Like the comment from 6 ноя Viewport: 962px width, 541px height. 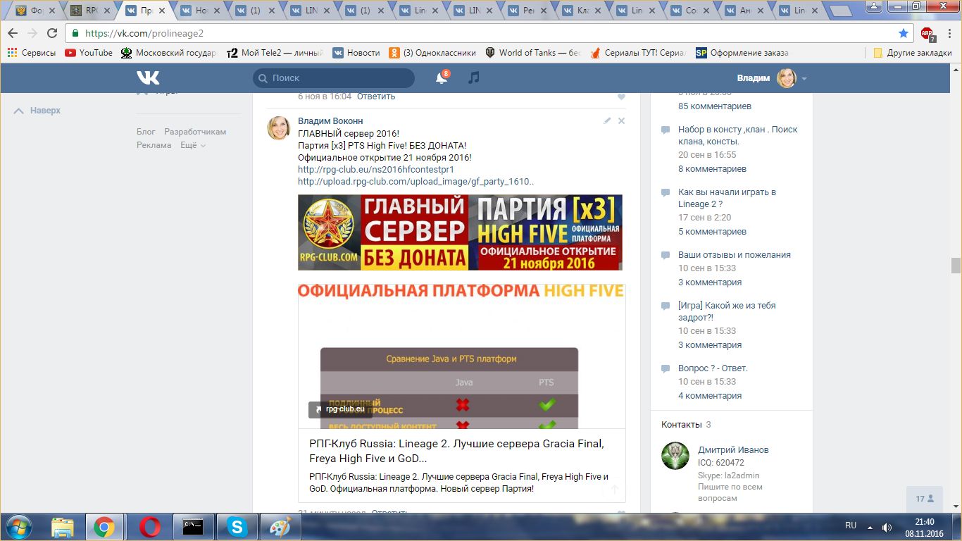tap(621, 97)
